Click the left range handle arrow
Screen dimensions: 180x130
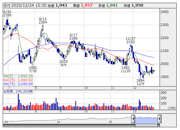pos(133,119)
